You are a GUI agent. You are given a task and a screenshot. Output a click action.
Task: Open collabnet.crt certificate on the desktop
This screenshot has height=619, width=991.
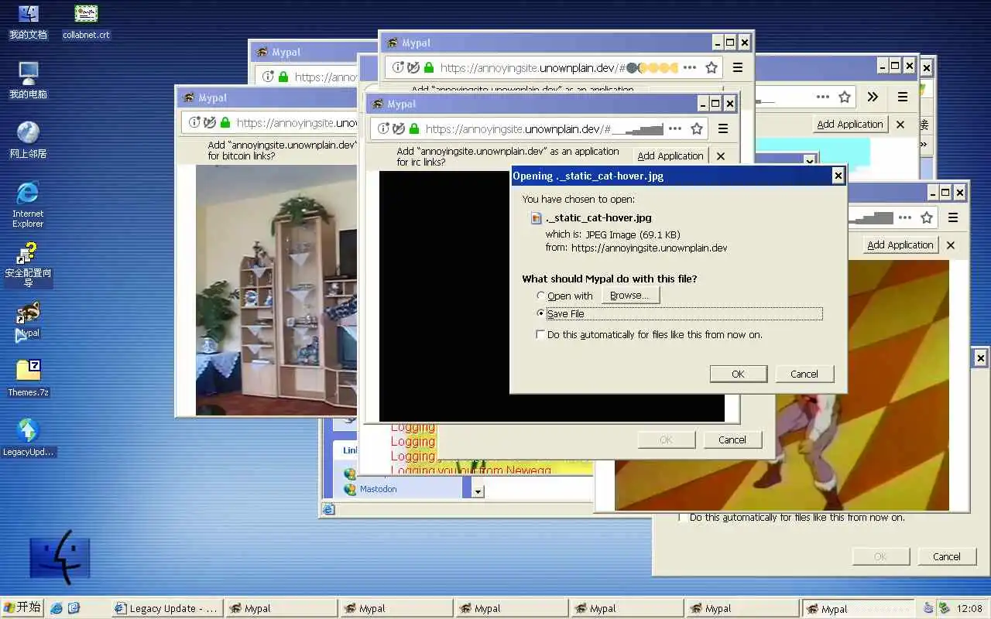pos(86,22)
